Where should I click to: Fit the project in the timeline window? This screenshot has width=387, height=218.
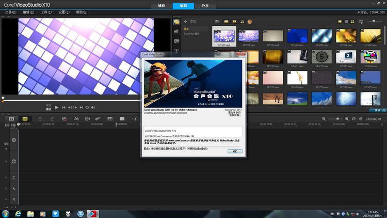(353, 119)
